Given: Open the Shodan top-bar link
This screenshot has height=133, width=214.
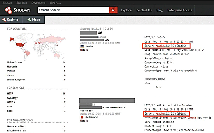Looking at the screenshot, I should [7, 3].
